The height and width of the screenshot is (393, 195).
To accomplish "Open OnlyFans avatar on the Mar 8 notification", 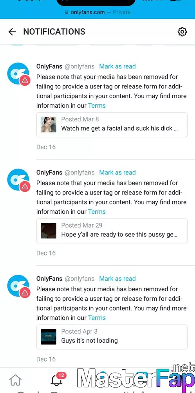I will (18, 74).
